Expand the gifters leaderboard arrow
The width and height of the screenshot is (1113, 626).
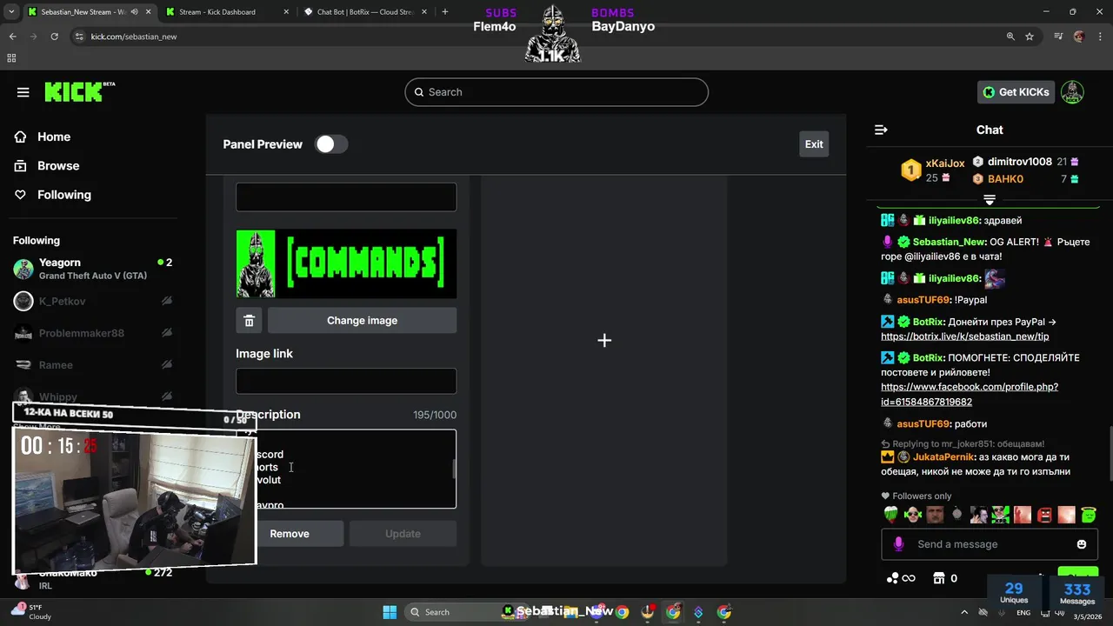tap(990, 201)
